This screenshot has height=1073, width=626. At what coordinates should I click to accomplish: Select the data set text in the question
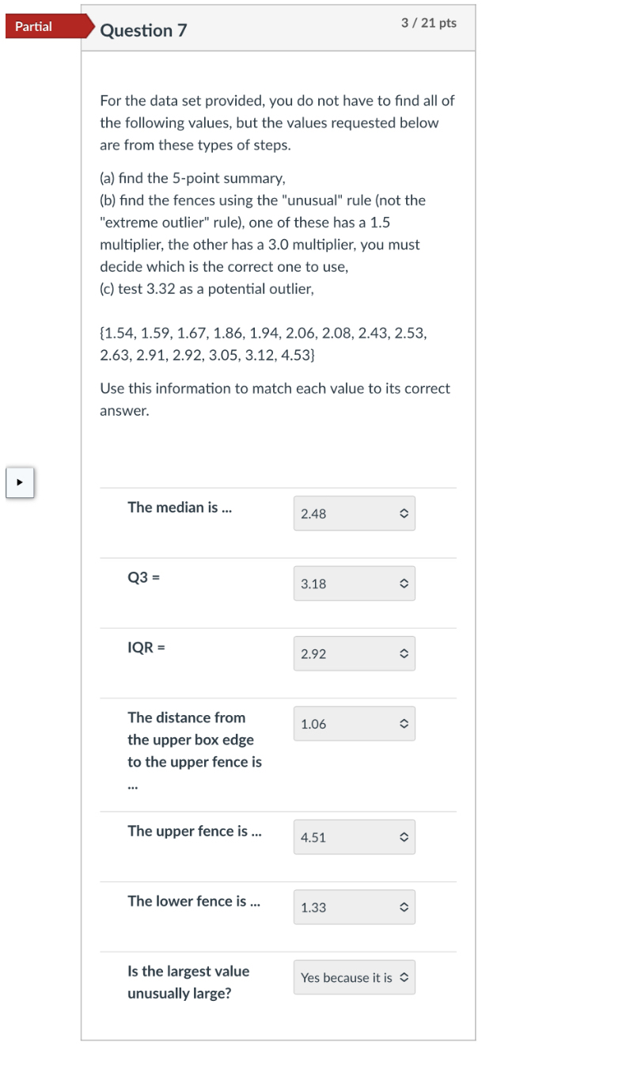click(262, 344)
